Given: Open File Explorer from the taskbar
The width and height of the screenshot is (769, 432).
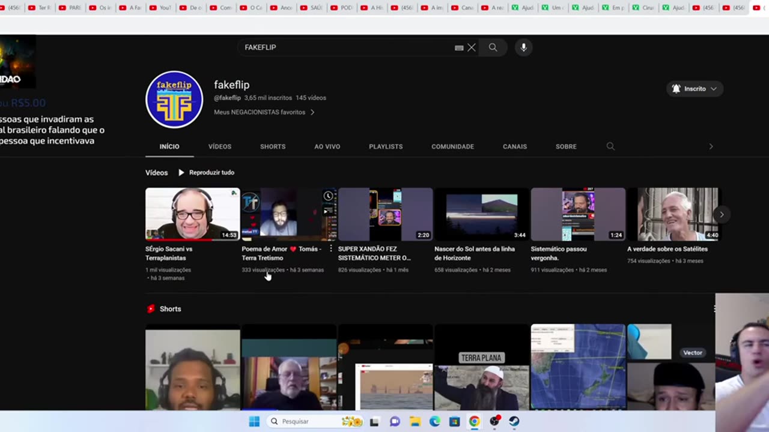Looking at the screenshot, I should point(415,422).
